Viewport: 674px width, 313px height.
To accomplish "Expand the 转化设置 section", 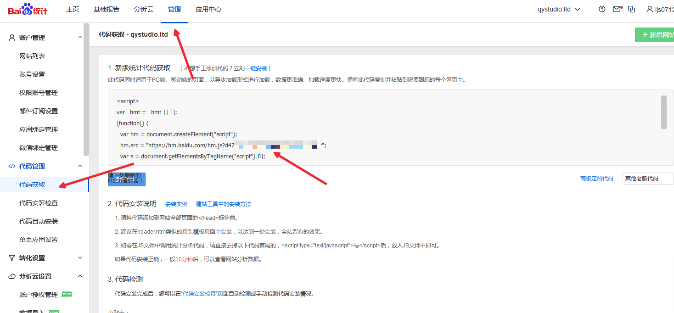I will tap(80, 258).
